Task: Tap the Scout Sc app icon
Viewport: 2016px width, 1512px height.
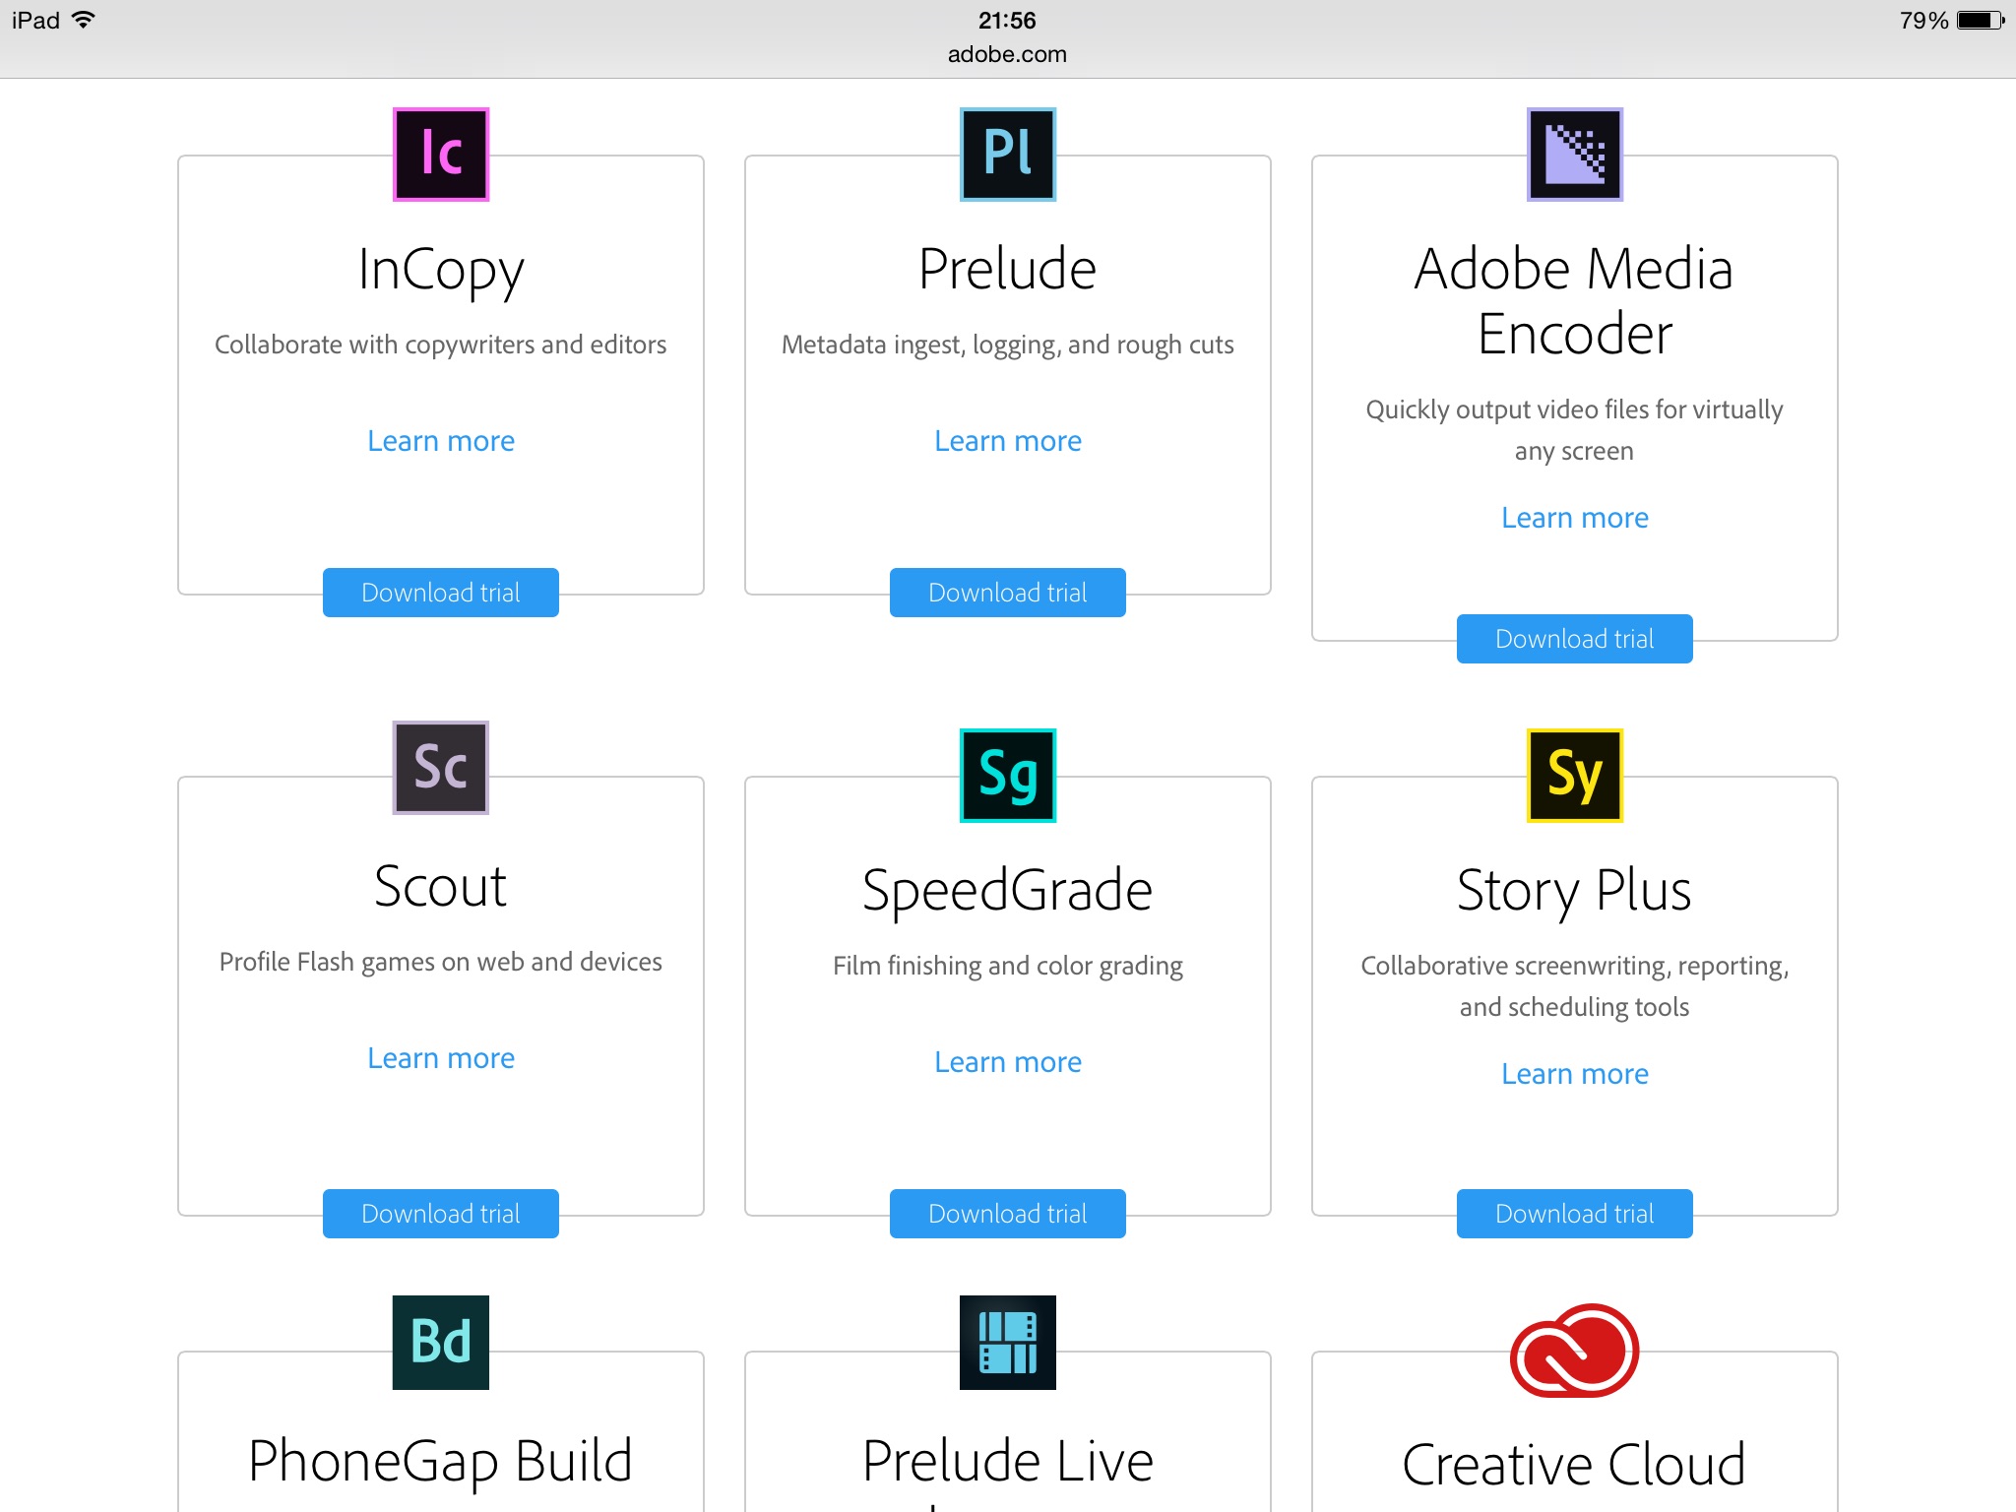Action: coord(440,768)
